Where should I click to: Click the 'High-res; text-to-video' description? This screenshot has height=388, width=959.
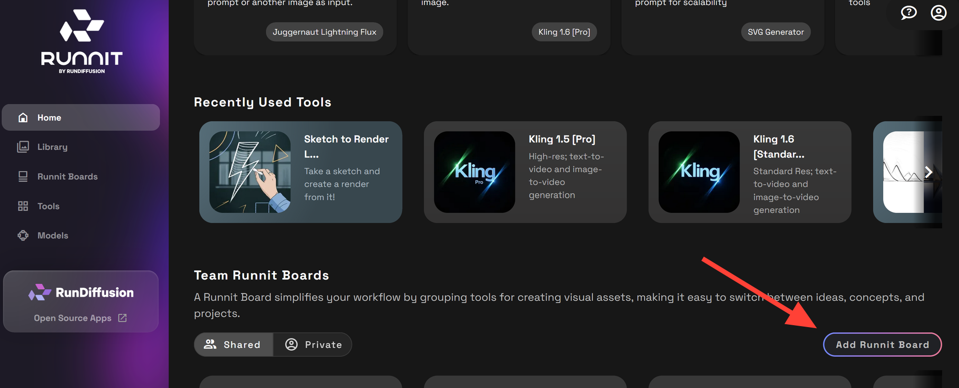(566, 176)
